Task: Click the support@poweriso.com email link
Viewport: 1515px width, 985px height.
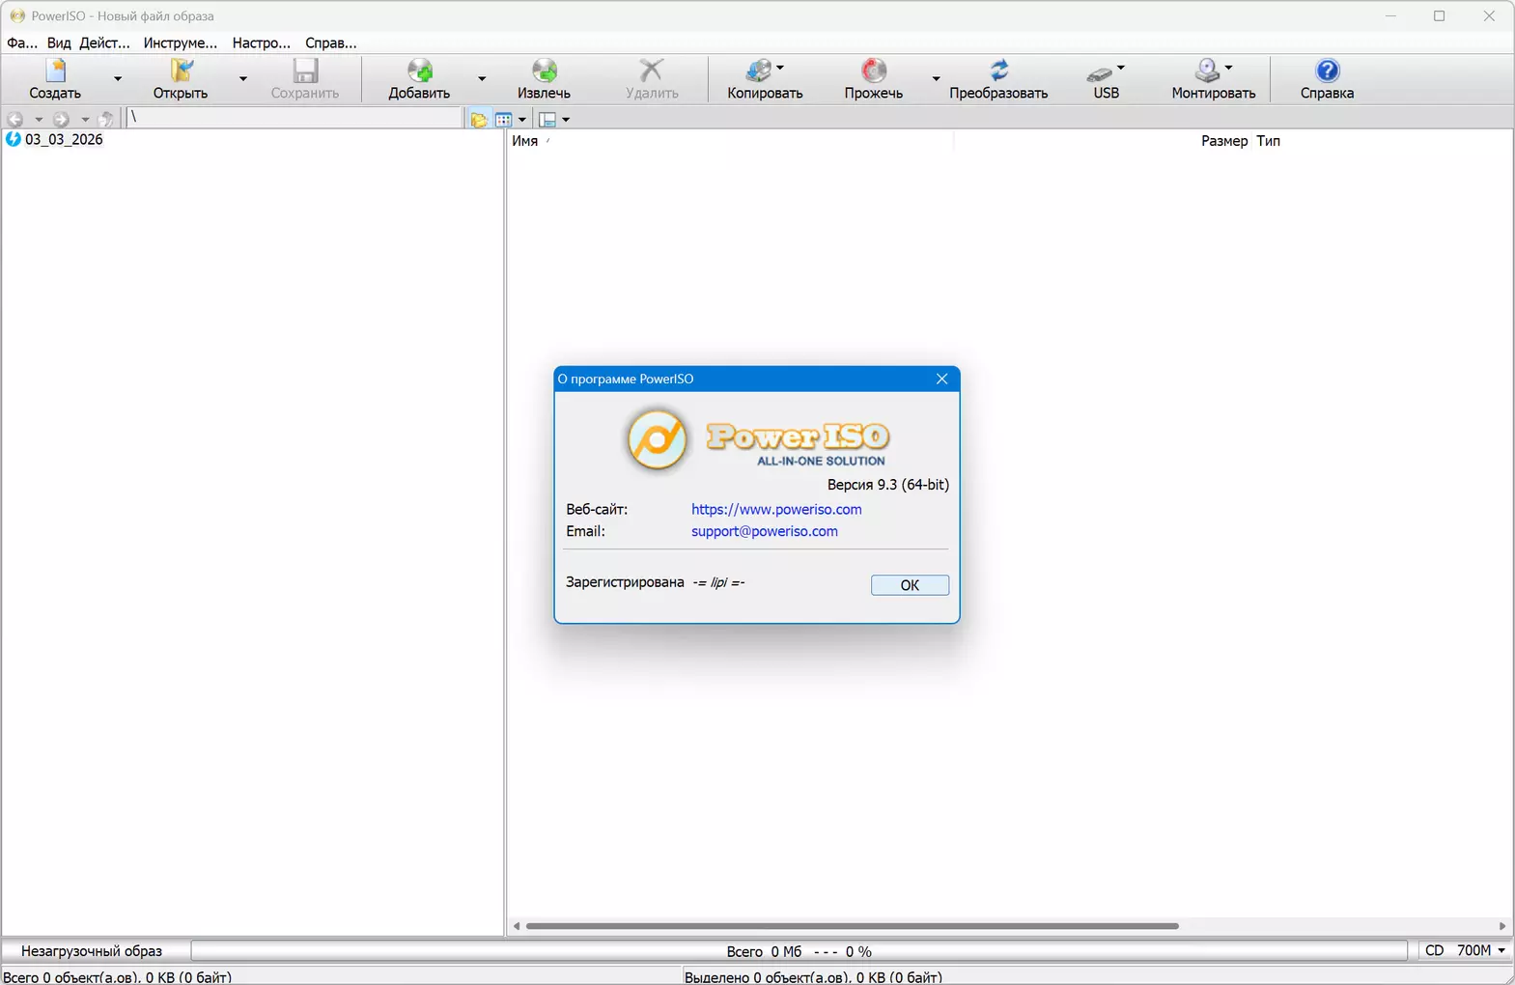Action: [x=765, y=531]
